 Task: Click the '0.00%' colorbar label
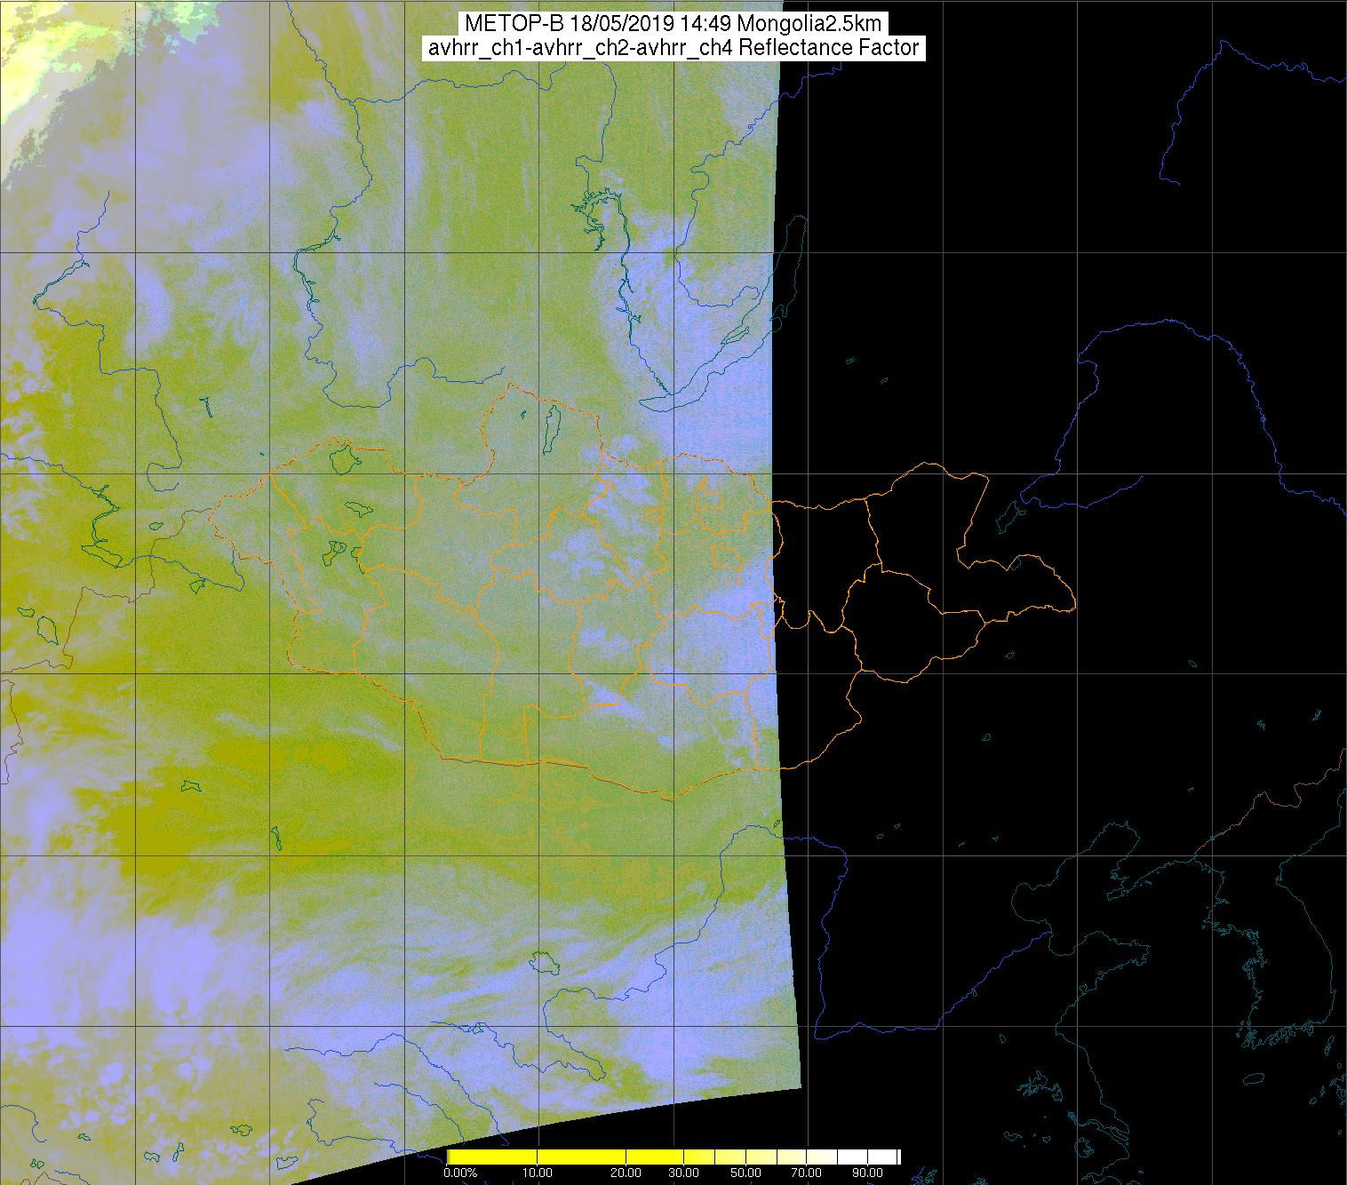(x=461, y=1173)
